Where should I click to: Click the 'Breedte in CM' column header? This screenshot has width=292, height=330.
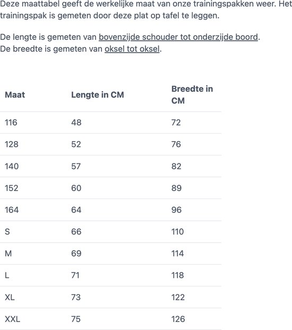pyautogui.click(x=192, y=95)
